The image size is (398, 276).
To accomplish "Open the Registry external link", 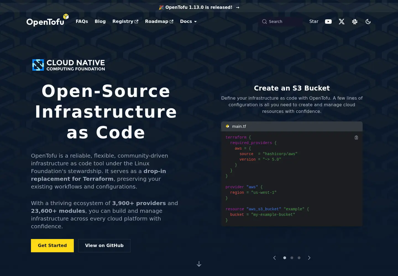I will coord(125,22).
